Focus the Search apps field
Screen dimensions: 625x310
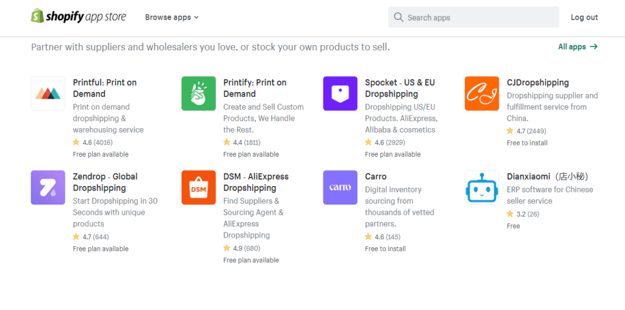[x=474, y=17]
